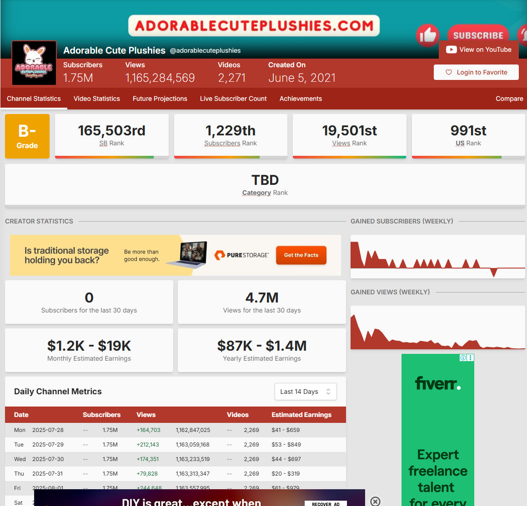527x506 pixels.
Task: Click the Adorable Cute Plushies channel avatar
Action: point(34,63)
